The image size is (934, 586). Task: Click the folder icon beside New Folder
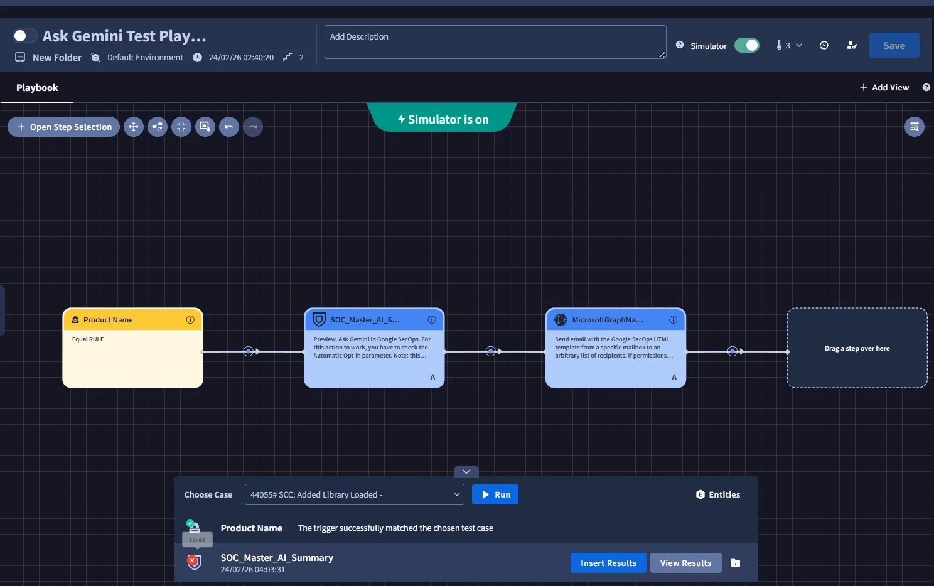pyautogui.click(x=20, y=57)
